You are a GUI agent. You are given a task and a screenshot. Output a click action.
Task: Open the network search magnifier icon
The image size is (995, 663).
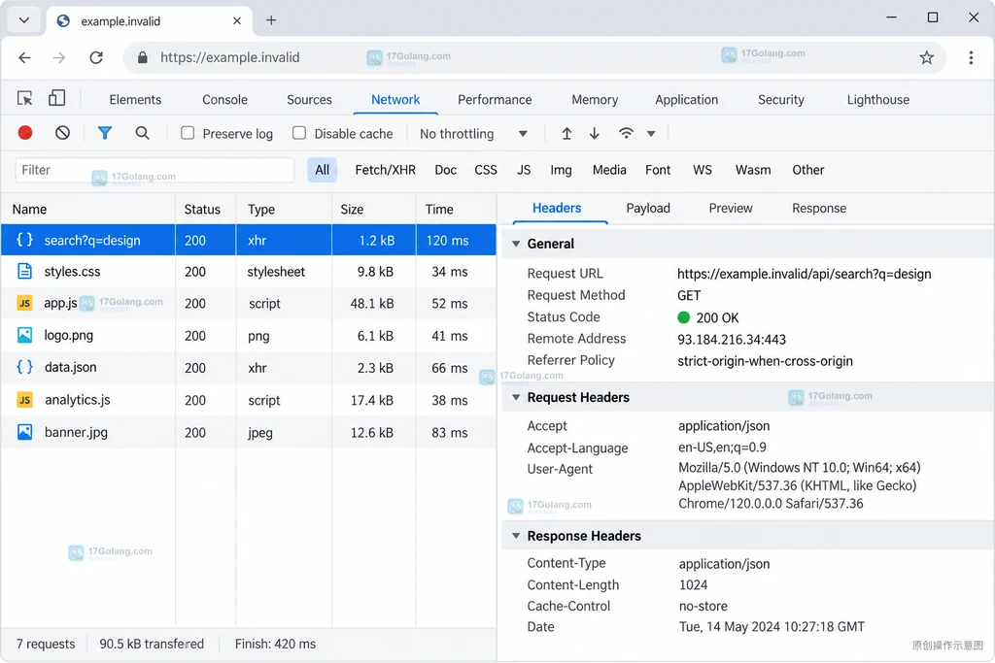click(142, 133)
